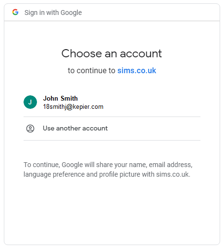Click the letter J inside the avatar
Image resolution: width=223 pixels, height=247 pixels.
[x=30, y=102]
